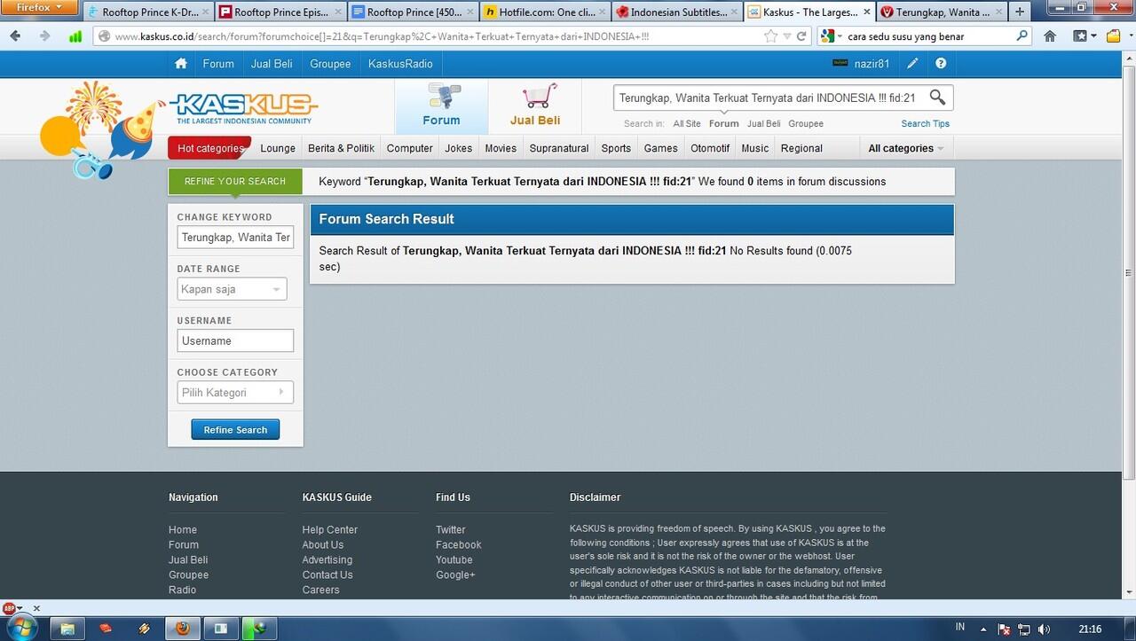Viewport: 1136px width, 641px height.
Task: Go back with the browser back arrow
Action: pyautogui.click(x=15, y=36)
